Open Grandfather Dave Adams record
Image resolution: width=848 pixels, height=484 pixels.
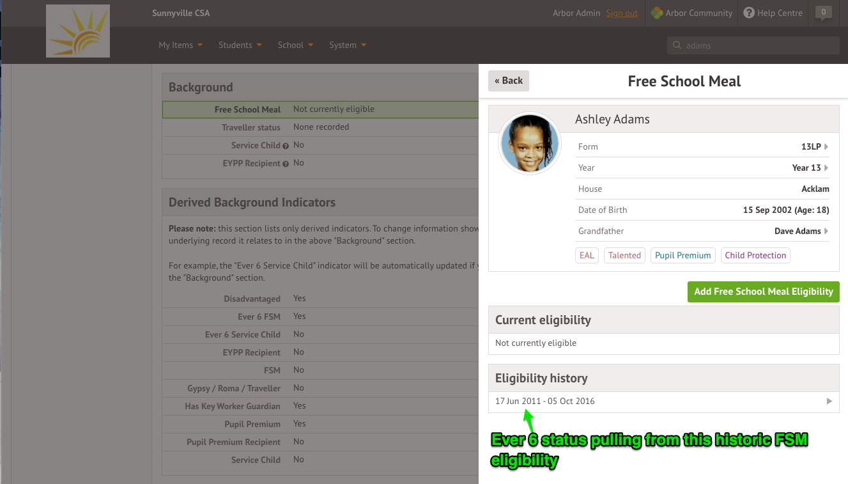point(702,231)
